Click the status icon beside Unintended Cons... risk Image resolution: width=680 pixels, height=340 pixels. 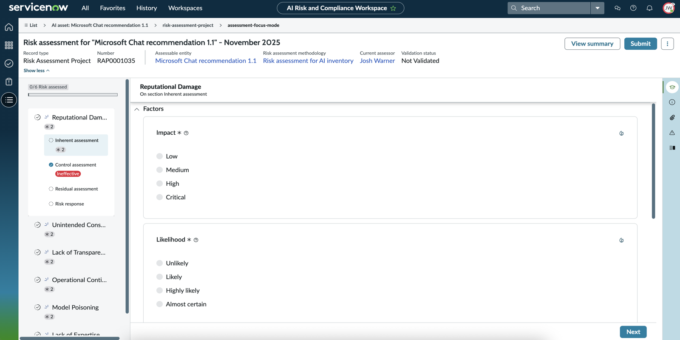[37, 225]
